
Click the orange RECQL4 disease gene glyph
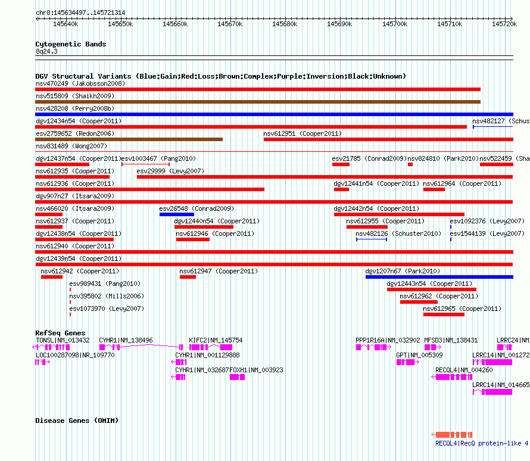452,435
